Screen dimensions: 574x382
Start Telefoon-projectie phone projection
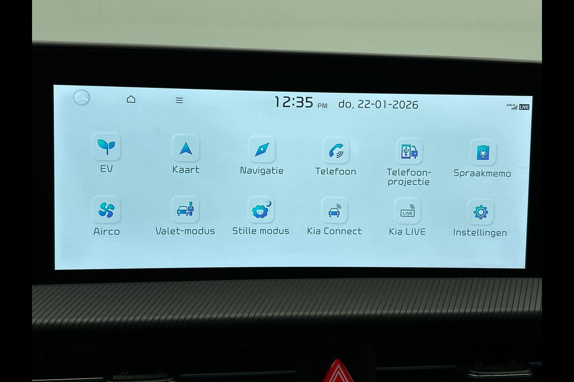(409, 152)
